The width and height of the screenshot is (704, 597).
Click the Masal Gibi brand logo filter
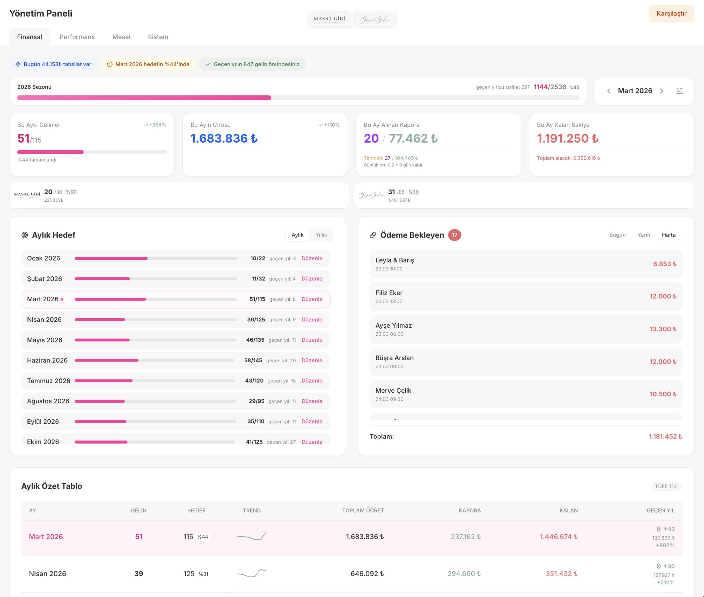329,20
